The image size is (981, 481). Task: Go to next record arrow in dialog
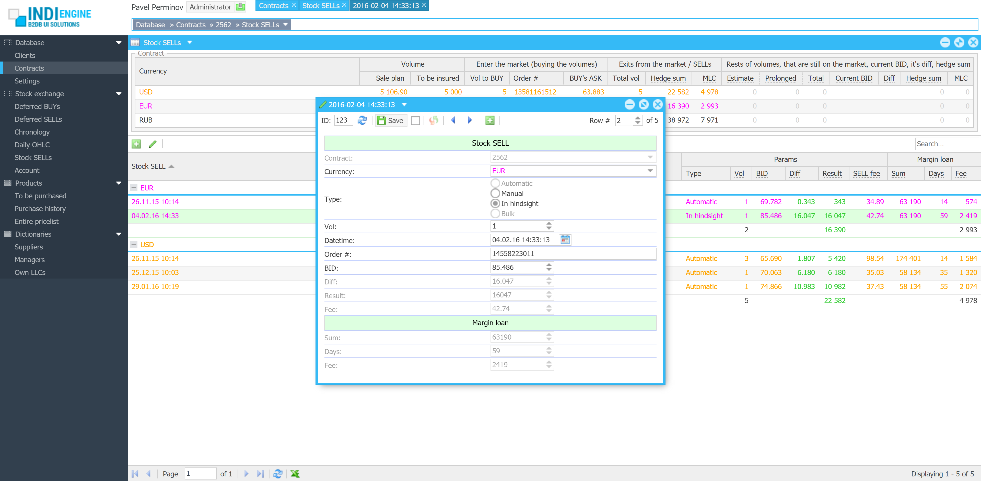pyautogui.click(x=470, y=120)
